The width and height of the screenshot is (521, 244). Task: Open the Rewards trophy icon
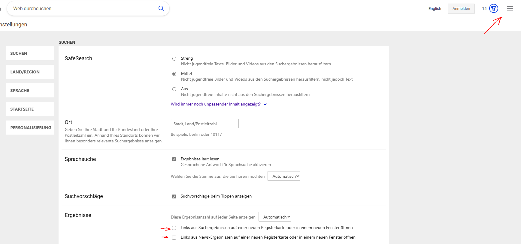click(493, 8)
